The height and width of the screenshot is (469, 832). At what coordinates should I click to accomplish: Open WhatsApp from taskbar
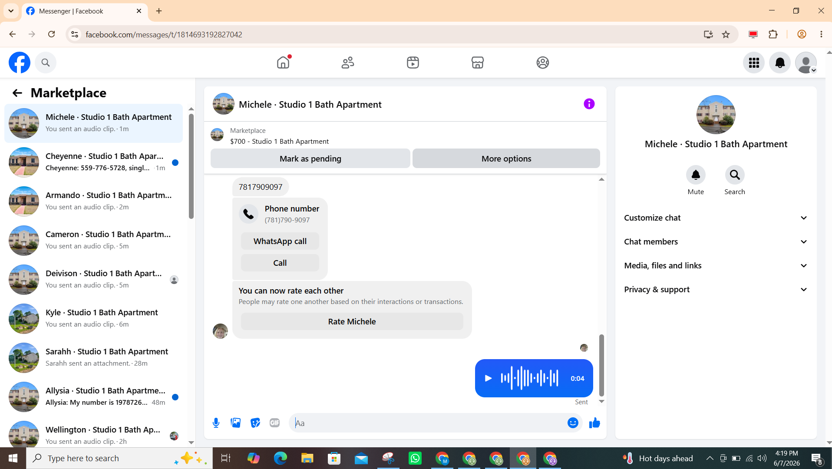tap(415, 458)
